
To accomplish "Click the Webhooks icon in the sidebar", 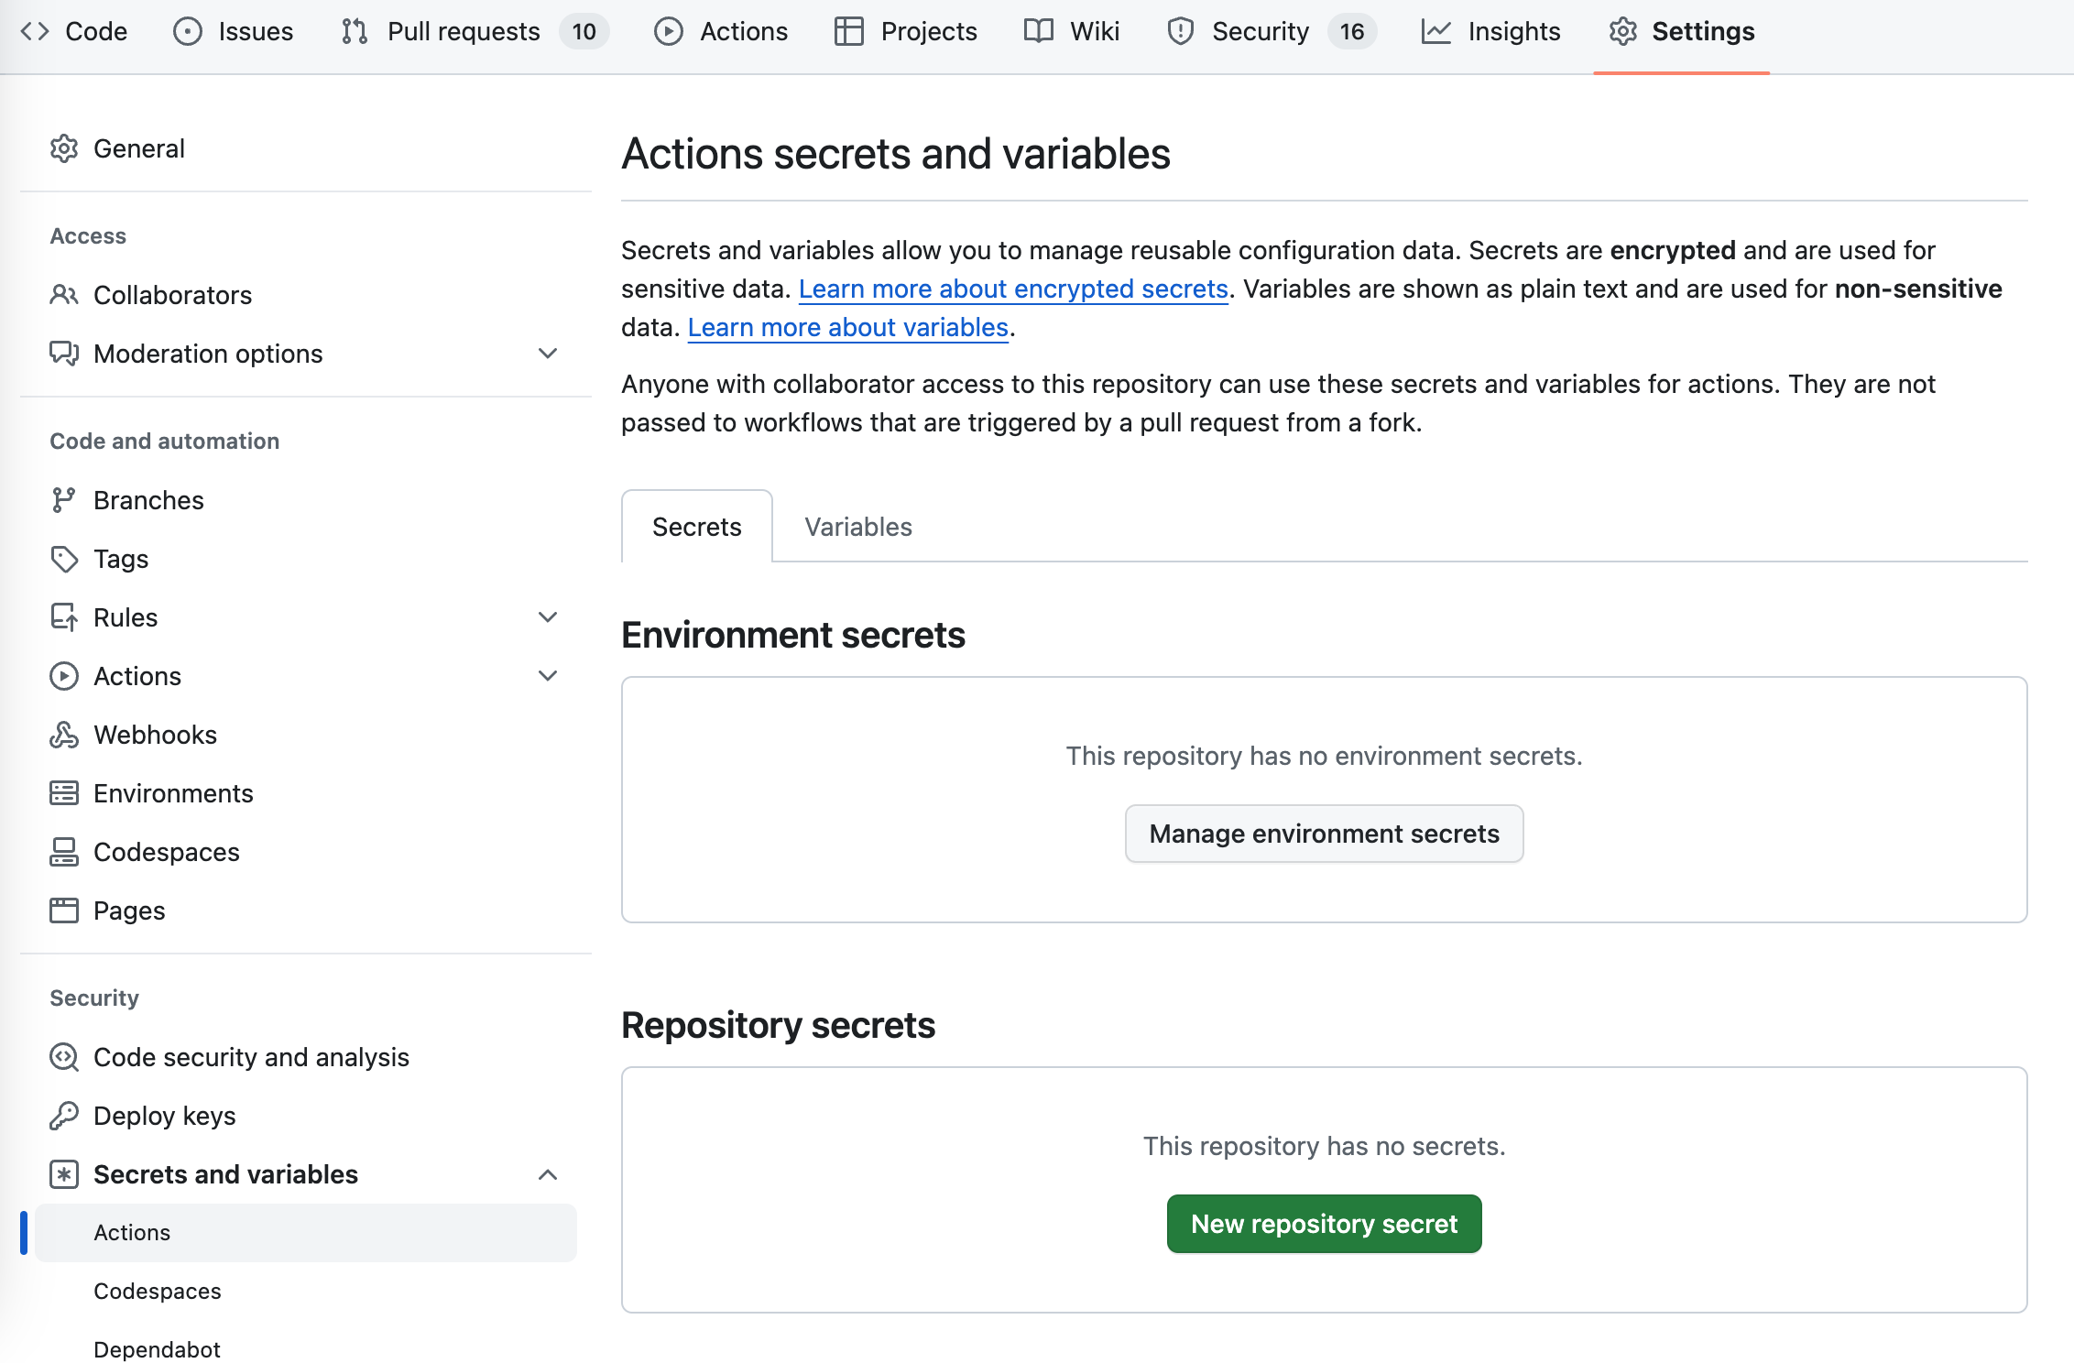I will point(64,734).
